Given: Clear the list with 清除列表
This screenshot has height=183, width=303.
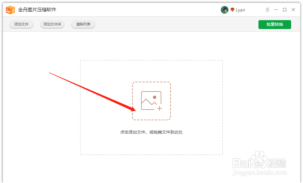Looking at the screenshot, I should pyautogui.click(x=83, y=24).
